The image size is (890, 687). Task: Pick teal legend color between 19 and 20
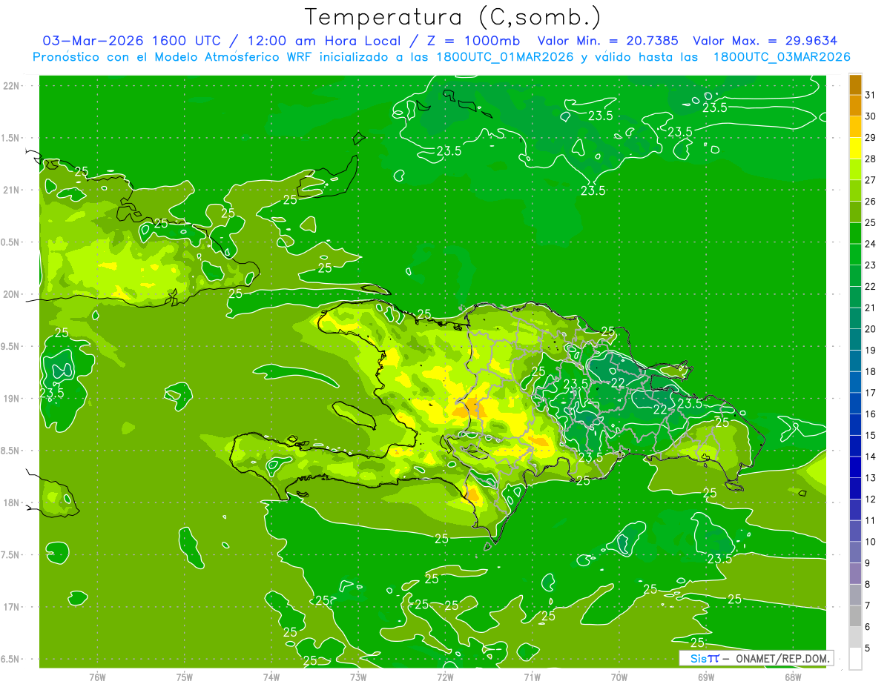tap(856, 339)
